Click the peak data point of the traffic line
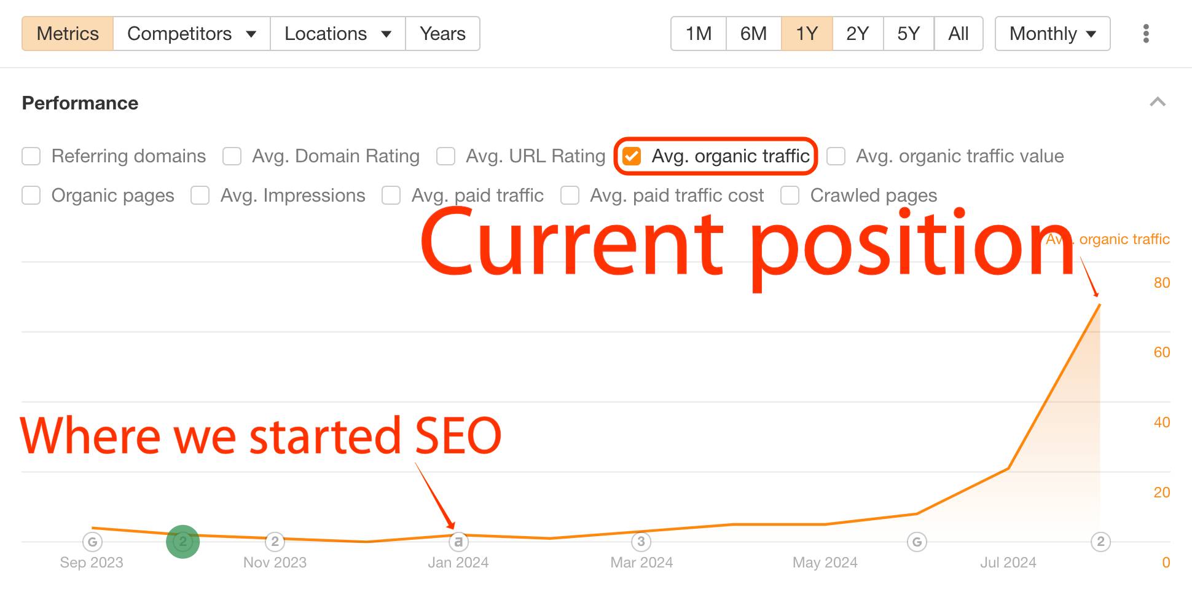The image size is (1192, 589). [x=1099, y=304]
